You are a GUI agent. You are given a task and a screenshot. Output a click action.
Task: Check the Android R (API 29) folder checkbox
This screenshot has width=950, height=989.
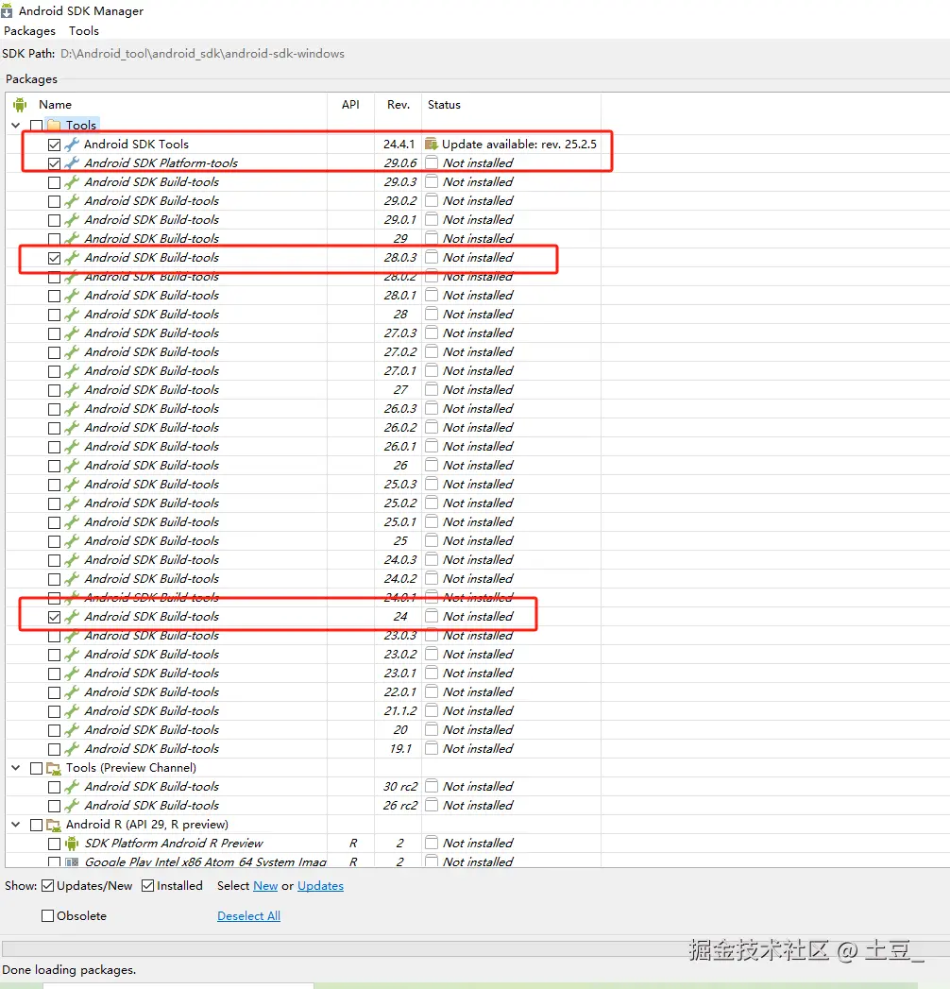(x=37, y=825)
